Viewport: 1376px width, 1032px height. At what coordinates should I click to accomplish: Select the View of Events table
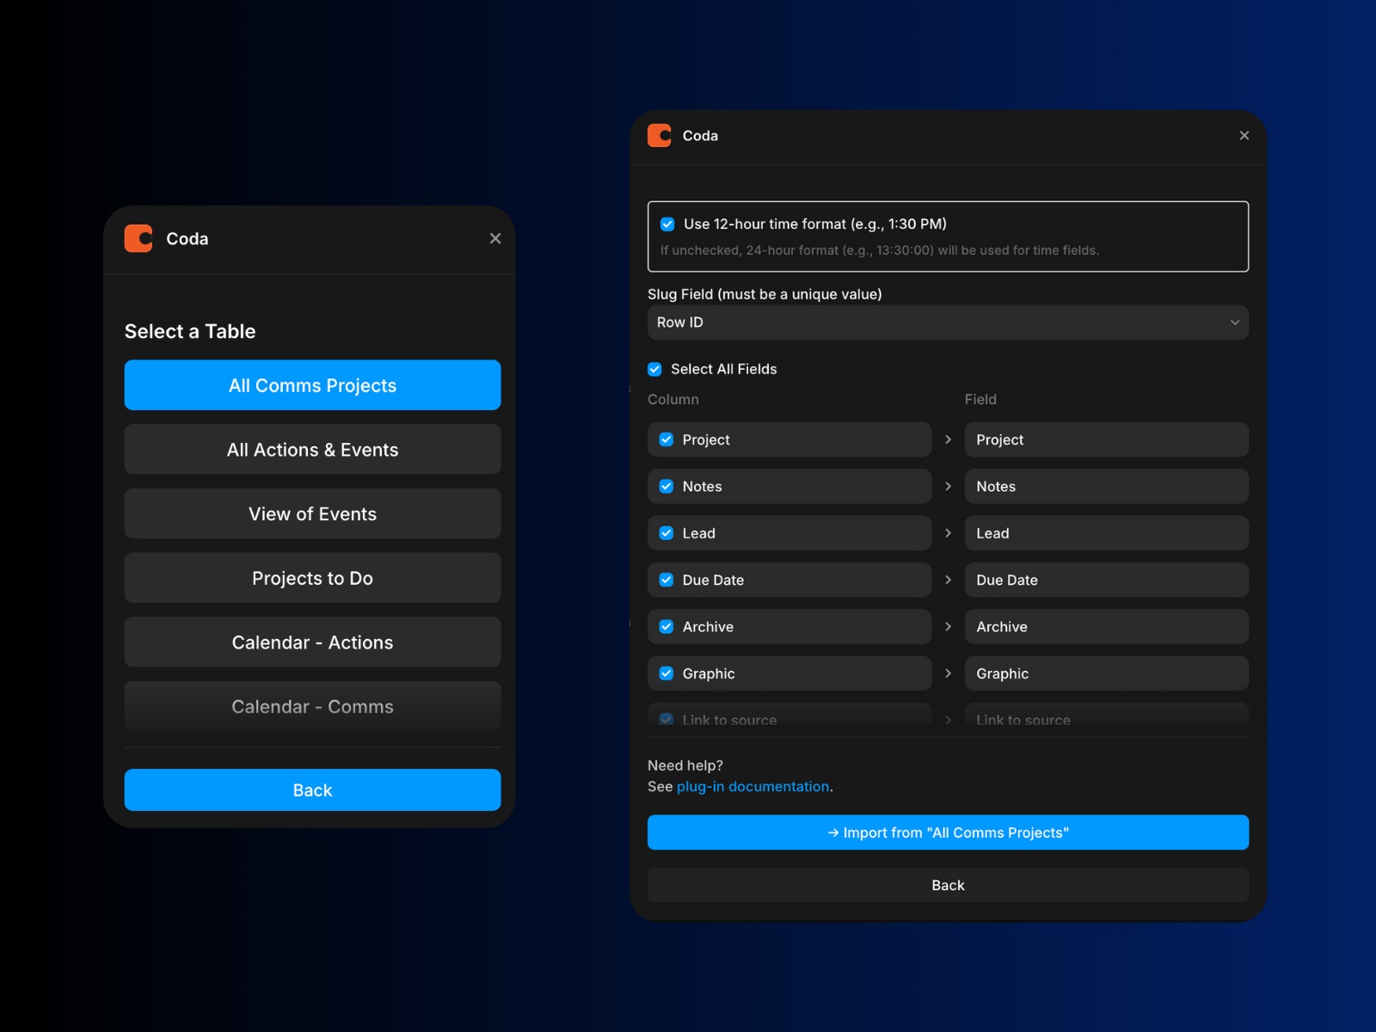click(312, 513)
